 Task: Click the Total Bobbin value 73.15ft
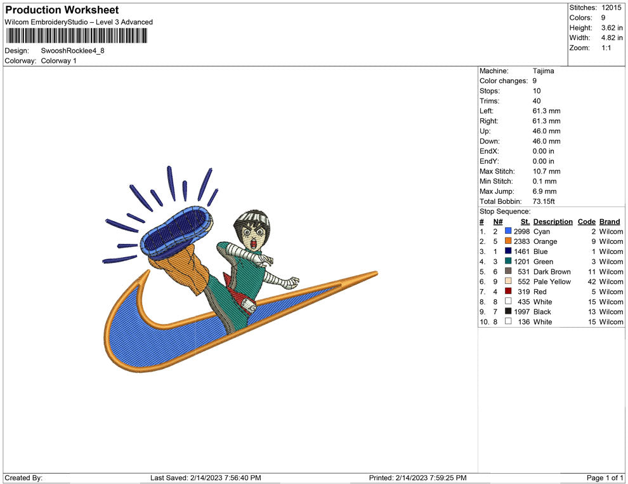pos(544,201)
